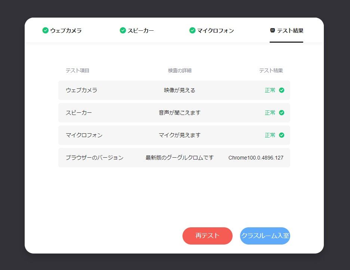Go to the マイクロフォン tab
This screenshot has height=270, width=350.
pos(215,30)
